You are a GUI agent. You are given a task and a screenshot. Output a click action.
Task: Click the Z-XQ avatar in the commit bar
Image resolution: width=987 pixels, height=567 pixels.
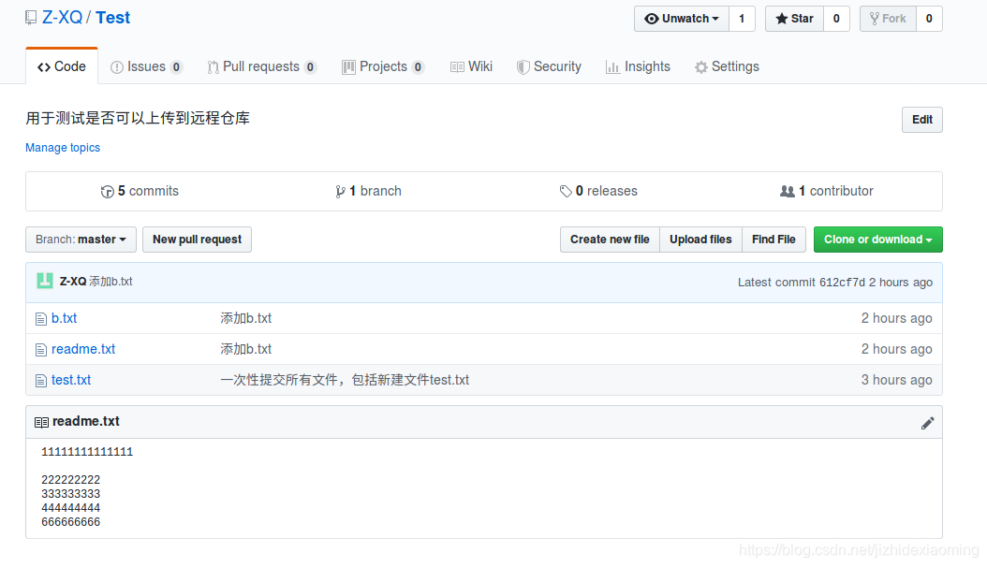point(45,281)
